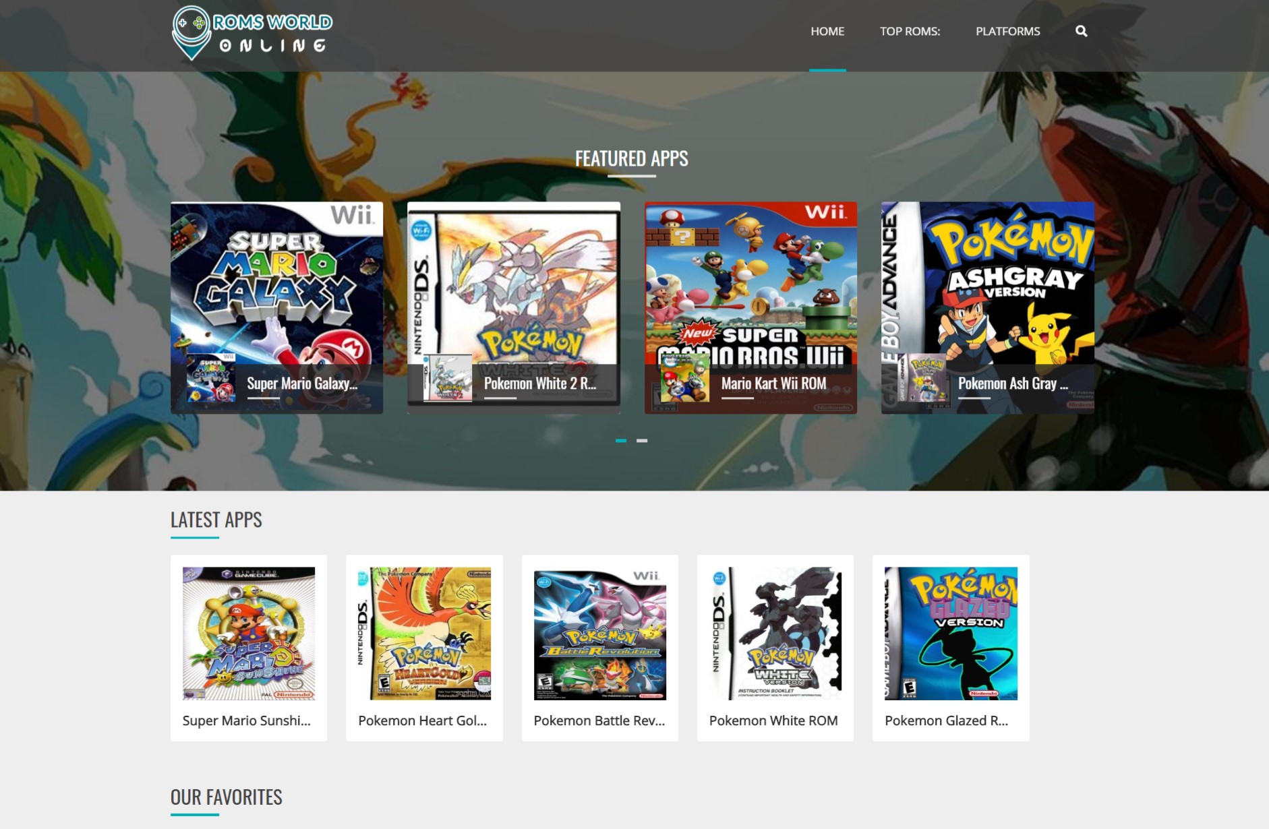Click the Super Mario Galaxy... title link
1269x829 pixels.
[302, 383]
